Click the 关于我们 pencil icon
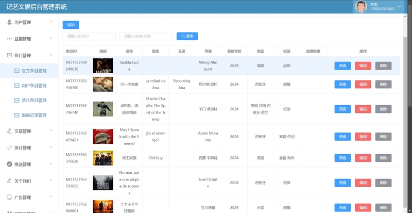412x213 pixels. click(9, 181)
